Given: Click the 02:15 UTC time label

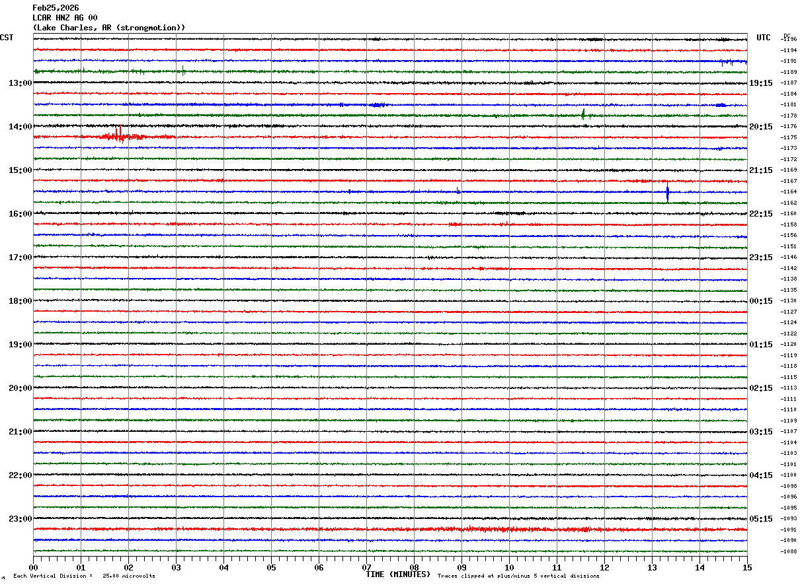Looking at the screenshot, I should pos(761,388).
